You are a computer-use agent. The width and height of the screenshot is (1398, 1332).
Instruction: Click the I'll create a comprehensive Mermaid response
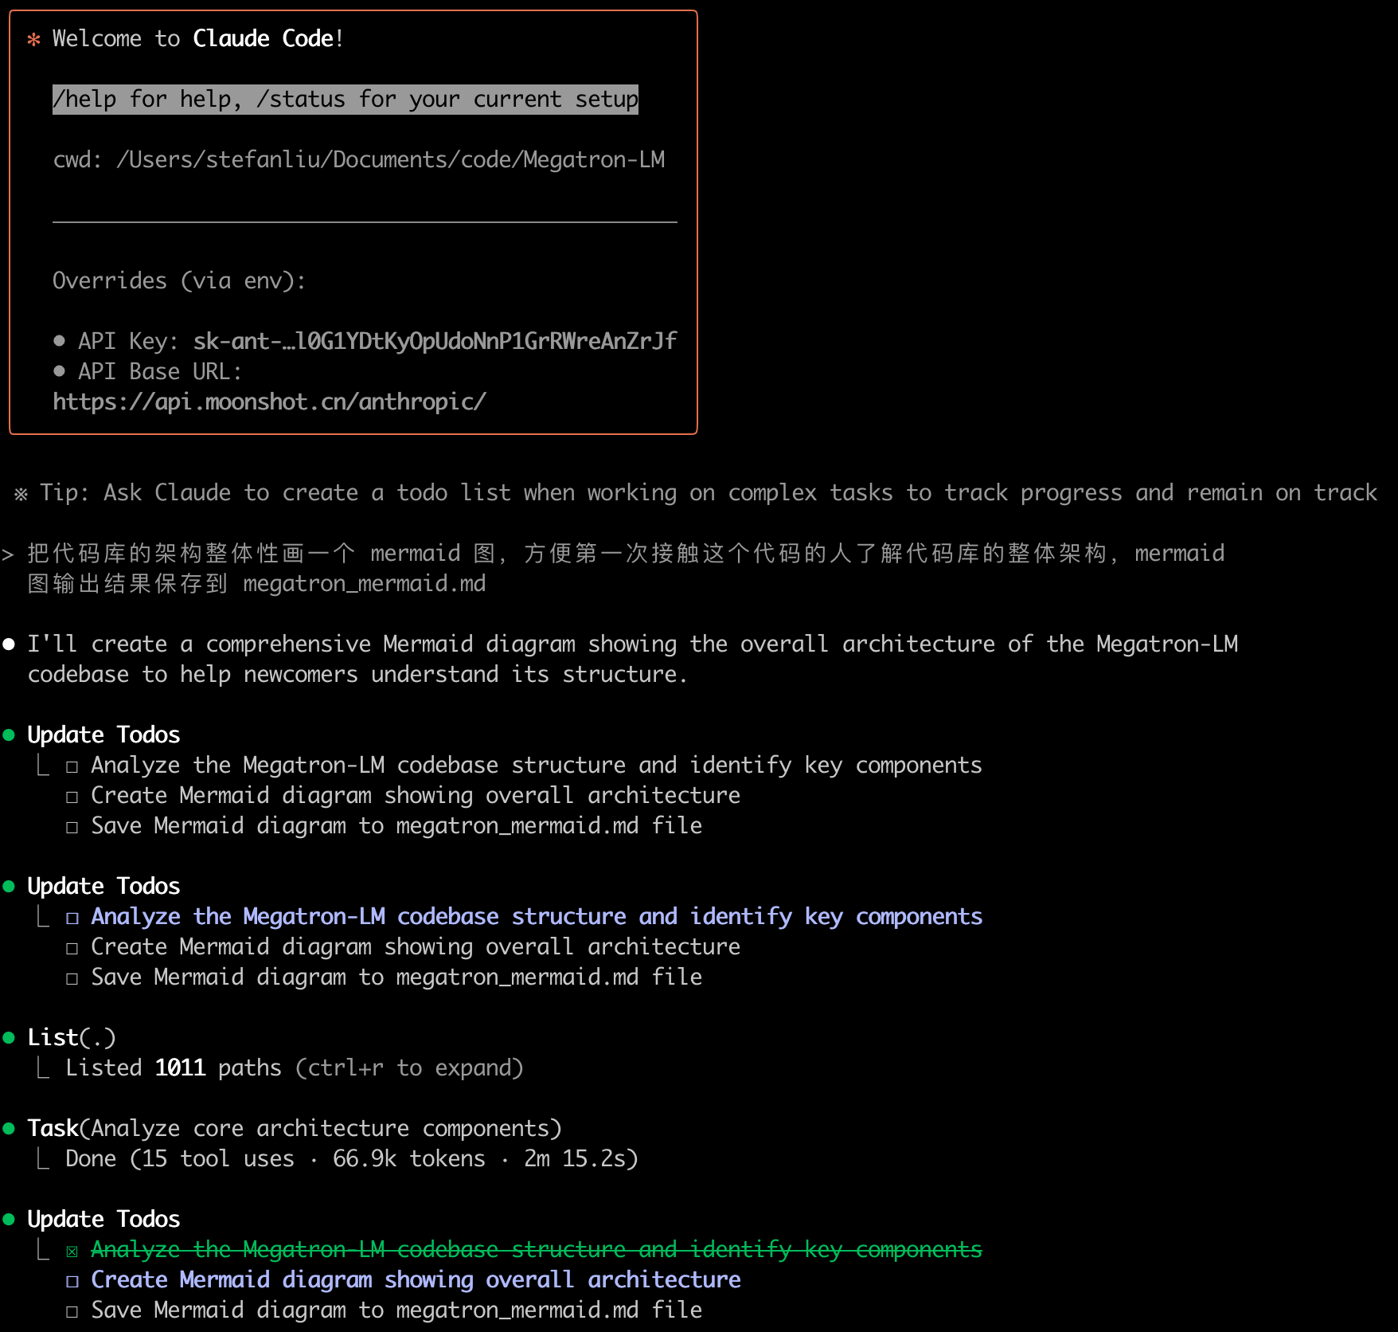point(633,659)
